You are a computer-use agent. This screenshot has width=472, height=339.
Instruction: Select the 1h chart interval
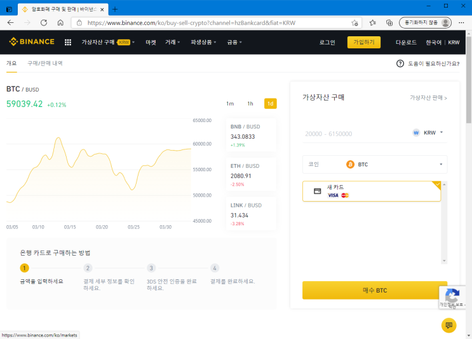pyautogui.click(x=250, y=104)
